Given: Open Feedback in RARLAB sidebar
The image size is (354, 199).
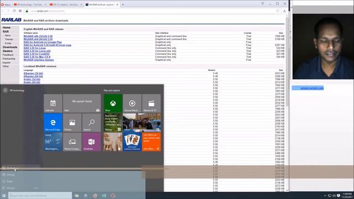Looking at the screenshot, I should click(8, 55).
